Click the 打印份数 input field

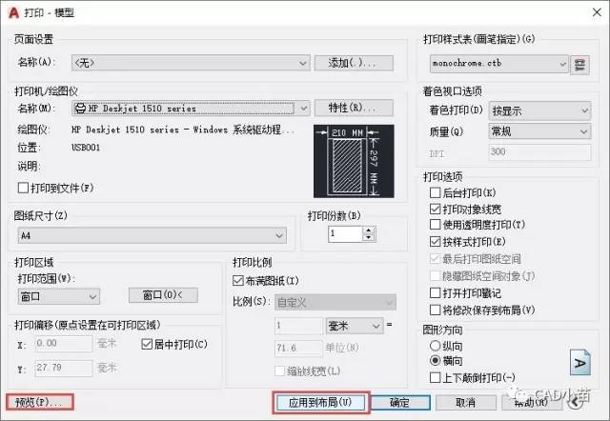click(x=345, y=234)
